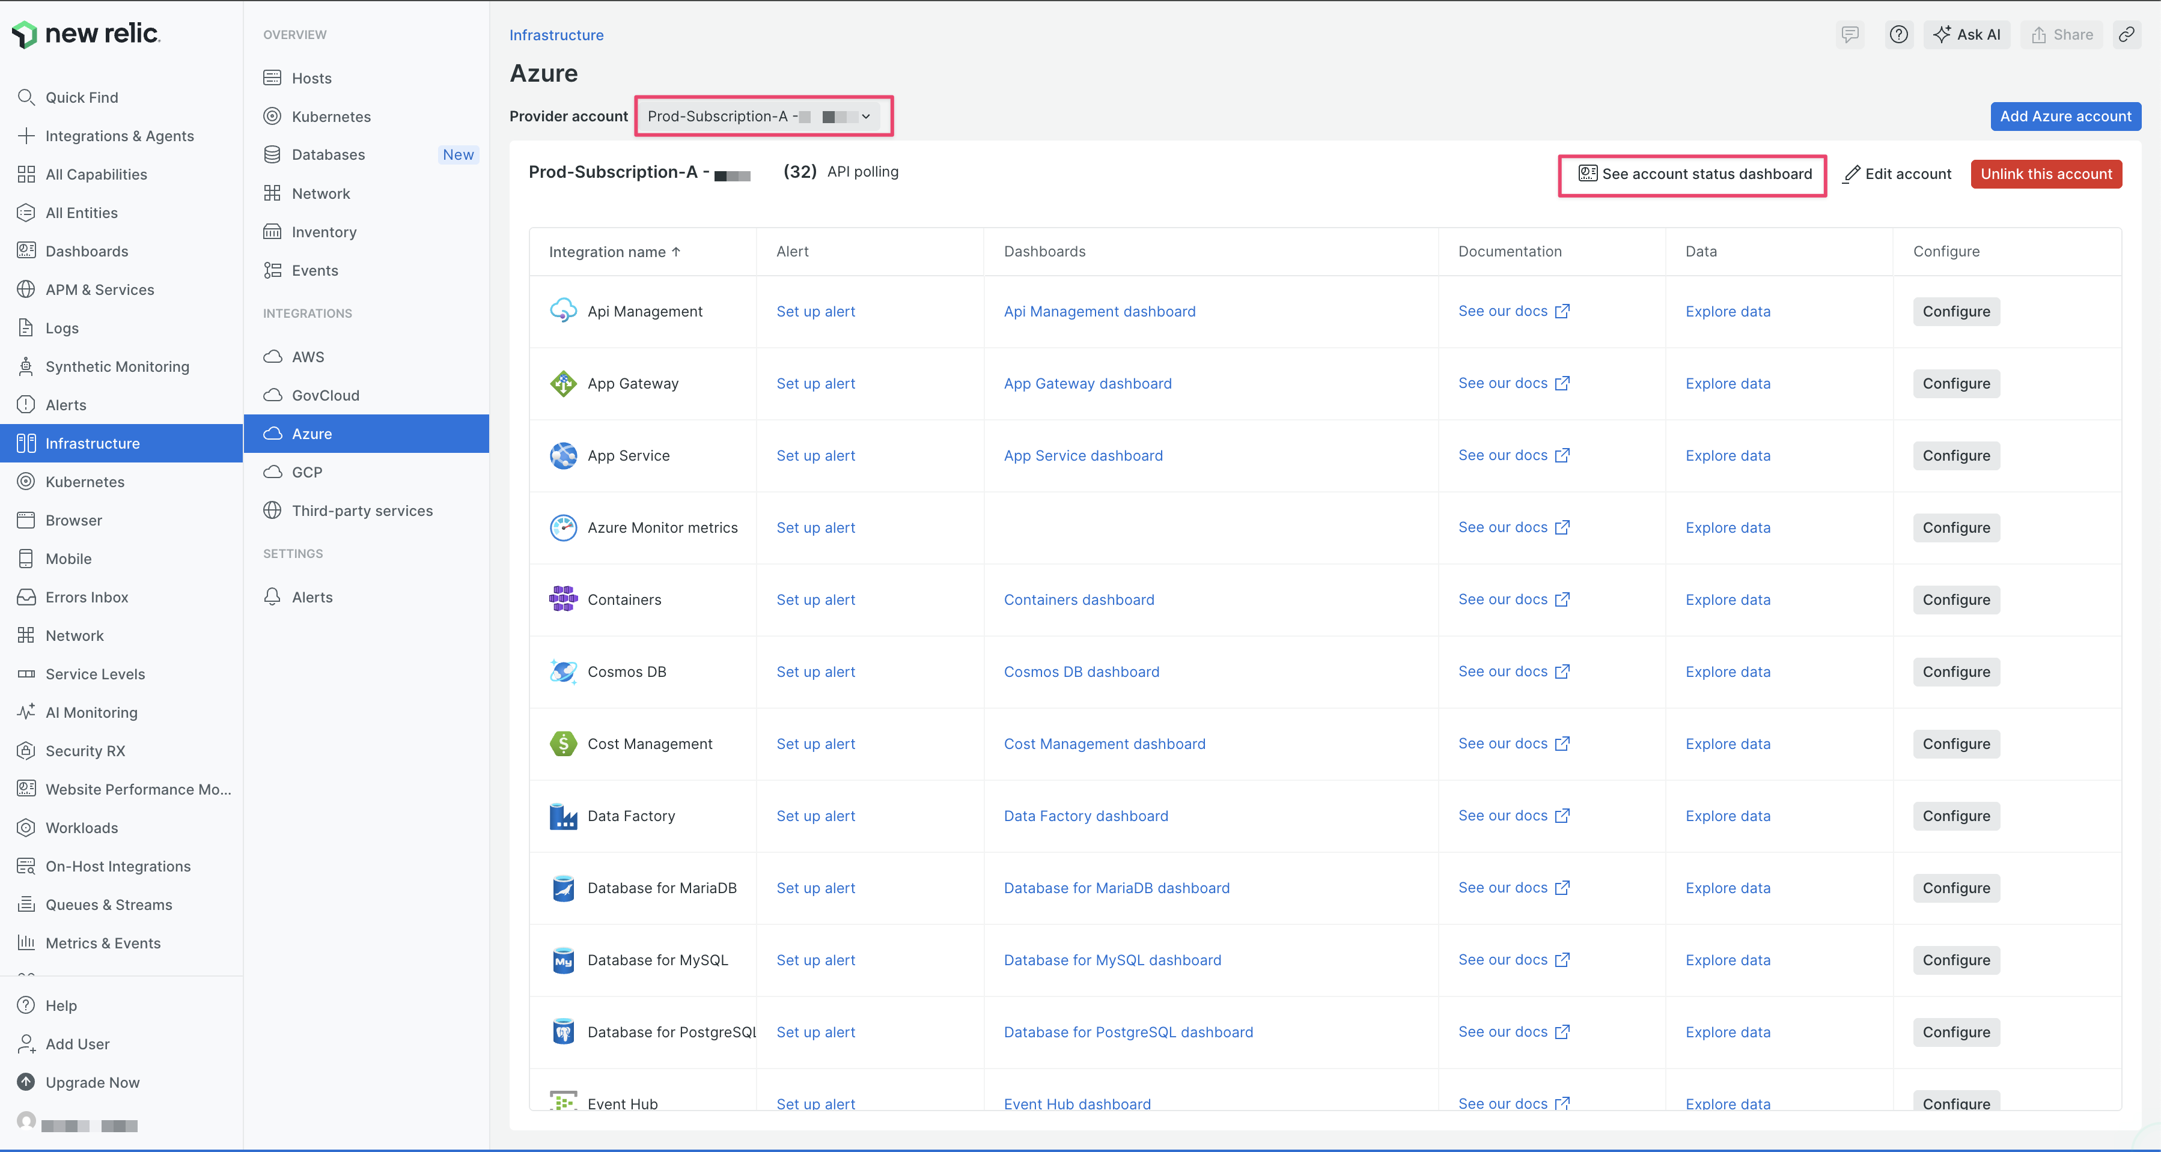Select Hosts in the Overview menu
This screenshot has width=2161, height=1152.
pyautogui.click(x=311, y=78)
